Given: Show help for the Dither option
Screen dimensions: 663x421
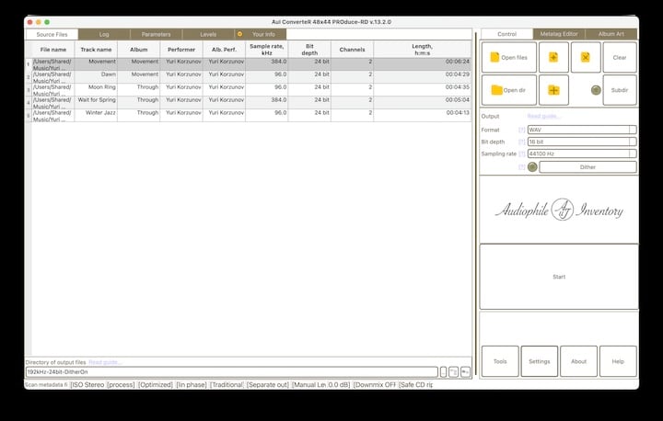Looking at the screenshot, I should [x=522, y=167].
